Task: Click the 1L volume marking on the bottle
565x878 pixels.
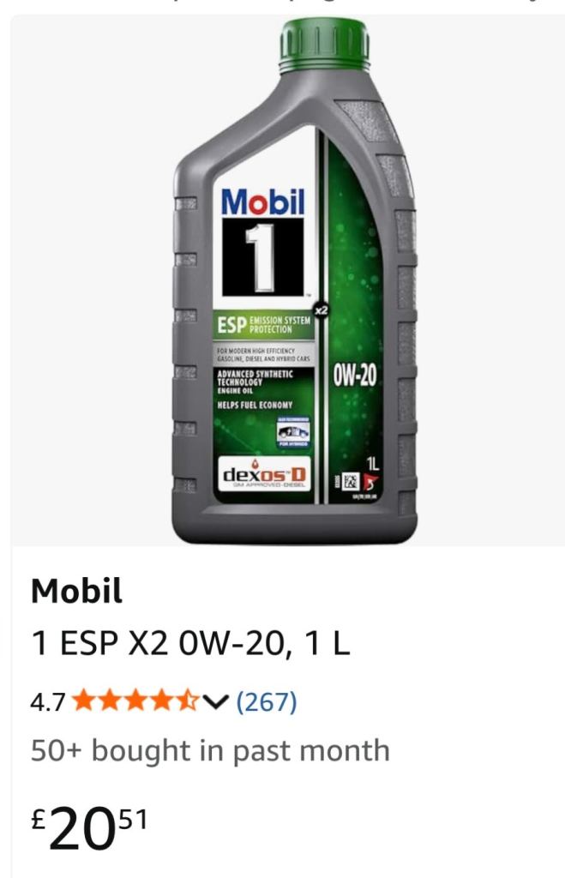Action: (372, 464)
